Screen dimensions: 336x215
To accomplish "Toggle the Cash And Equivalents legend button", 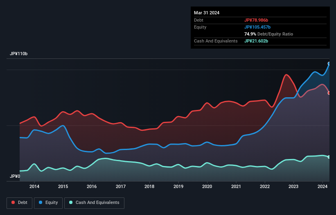I will click(x=94, y=203).
